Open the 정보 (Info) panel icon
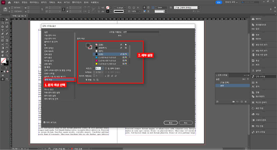 tap(253, 35)
